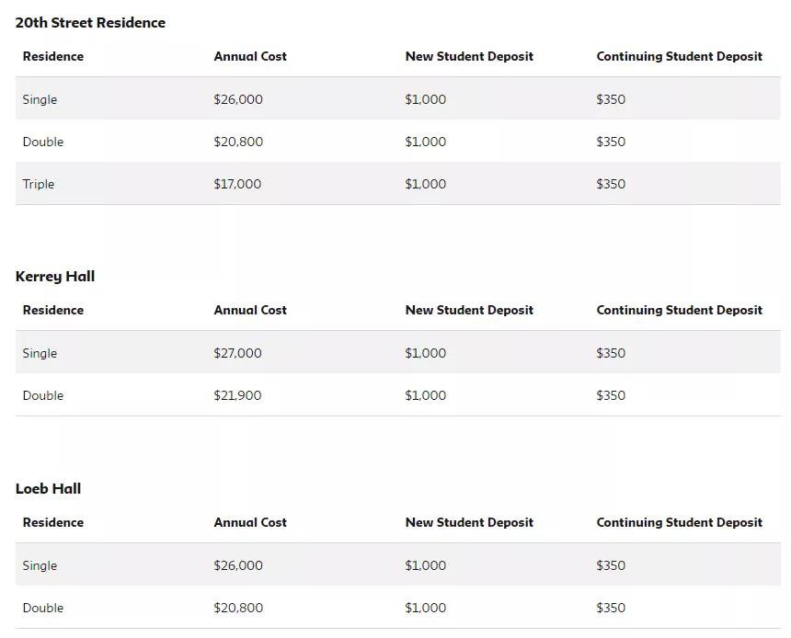Click the Triple row cost $17,000
This screenshot has width=791, height=638.
point(237,184)
